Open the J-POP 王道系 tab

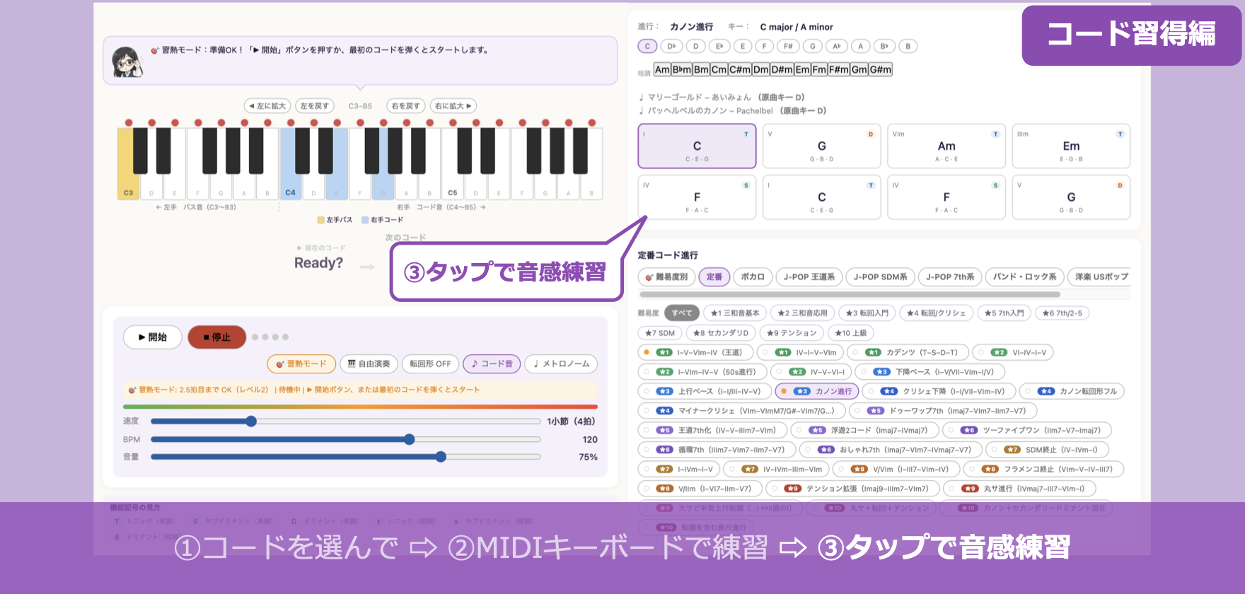point(809,277)
